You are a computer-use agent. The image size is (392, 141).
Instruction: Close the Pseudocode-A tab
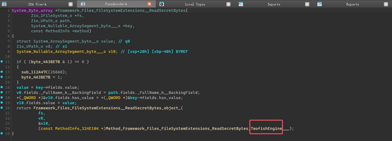coord(149,4)
